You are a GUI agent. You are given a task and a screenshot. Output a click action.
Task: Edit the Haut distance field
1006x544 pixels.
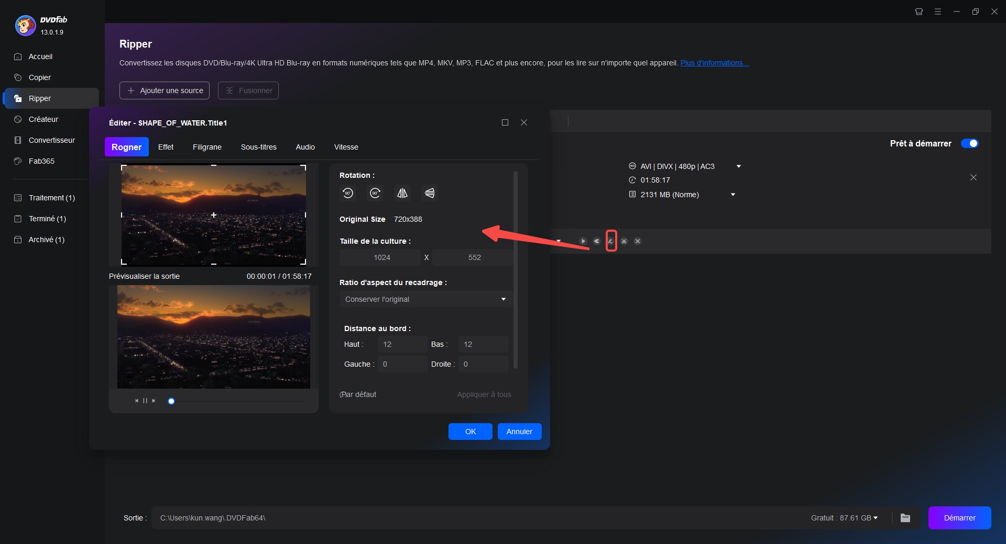tap(402, 344)
